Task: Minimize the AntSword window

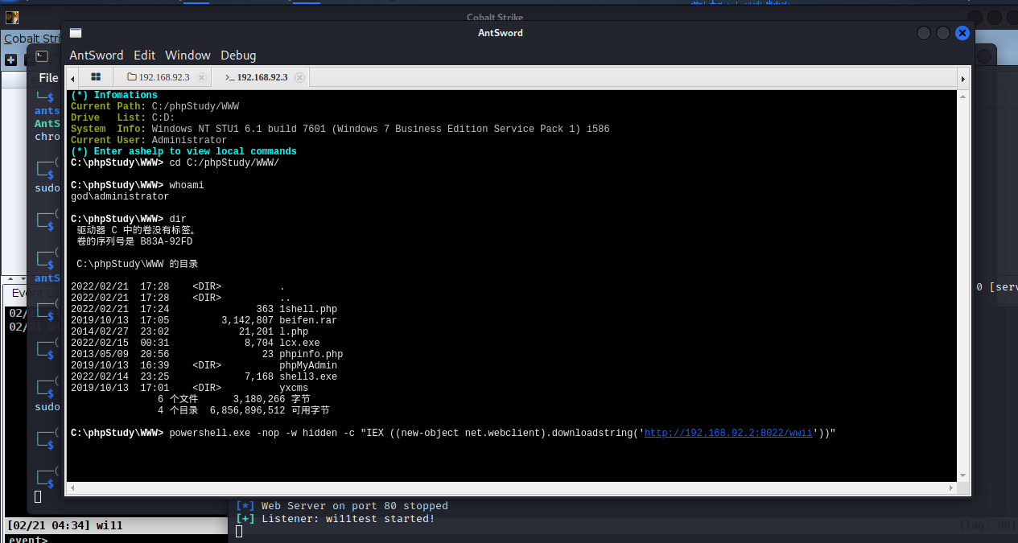Action: tap(924, 33)
